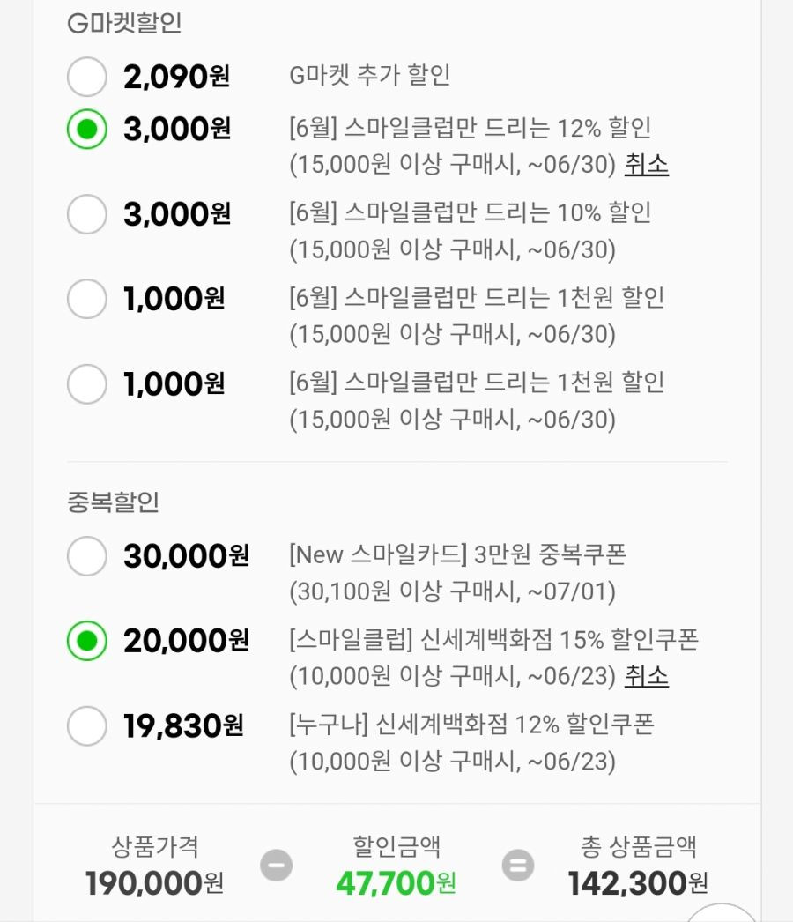Click the gray minus icon by 할인금액
Image resolution: width=793 pixels, height=922 pixels.
pos(277,865)
